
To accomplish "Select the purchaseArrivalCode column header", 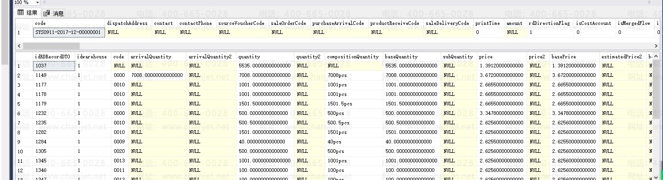I will pos(339,23).
